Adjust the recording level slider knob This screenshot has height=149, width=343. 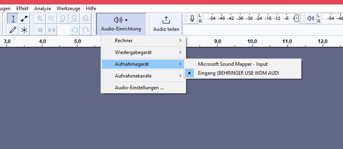pyautogui.click(x=297, y=18)
